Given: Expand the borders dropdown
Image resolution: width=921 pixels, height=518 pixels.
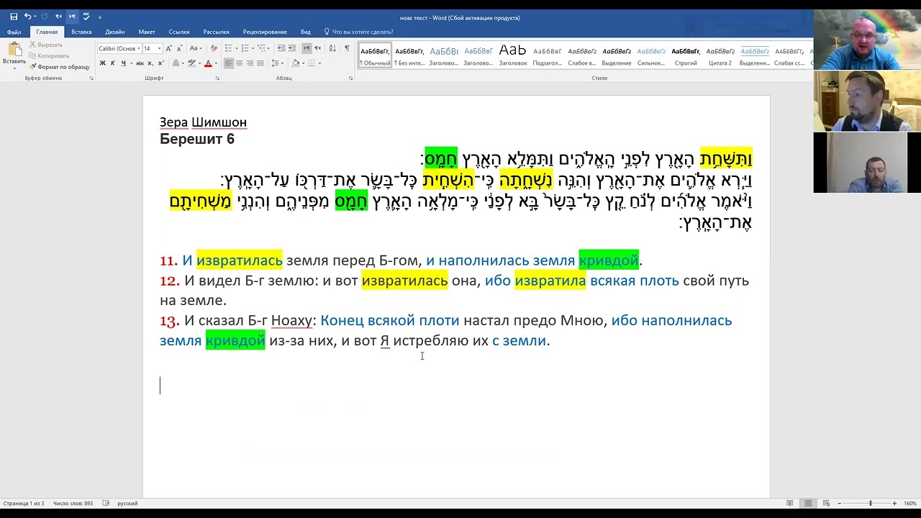Looking at the screenshot, I should click(319, 63).
